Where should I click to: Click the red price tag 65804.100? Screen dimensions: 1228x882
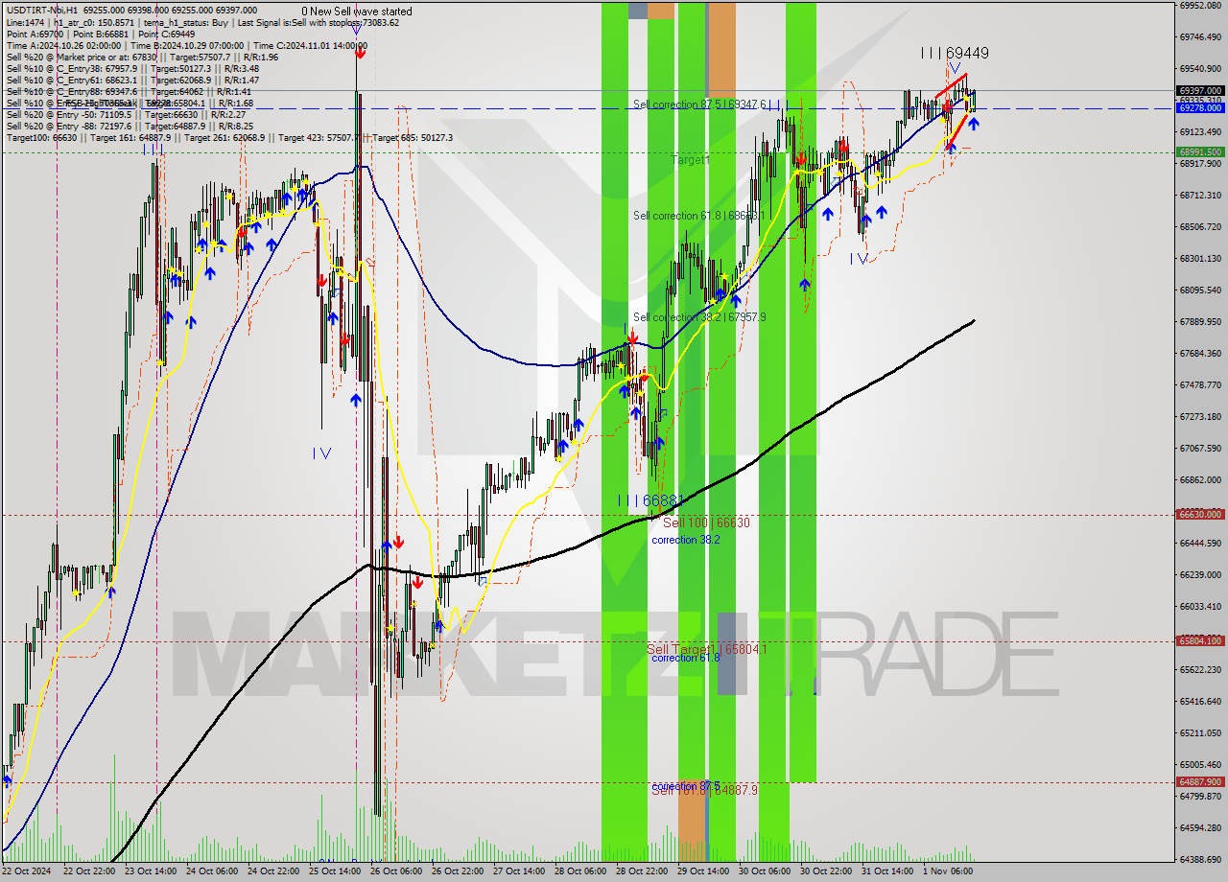tap(1200, 640)
